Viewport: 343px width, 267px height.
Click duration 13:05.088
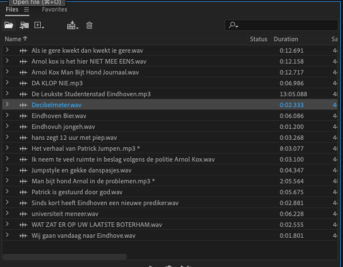click(294, 94)
